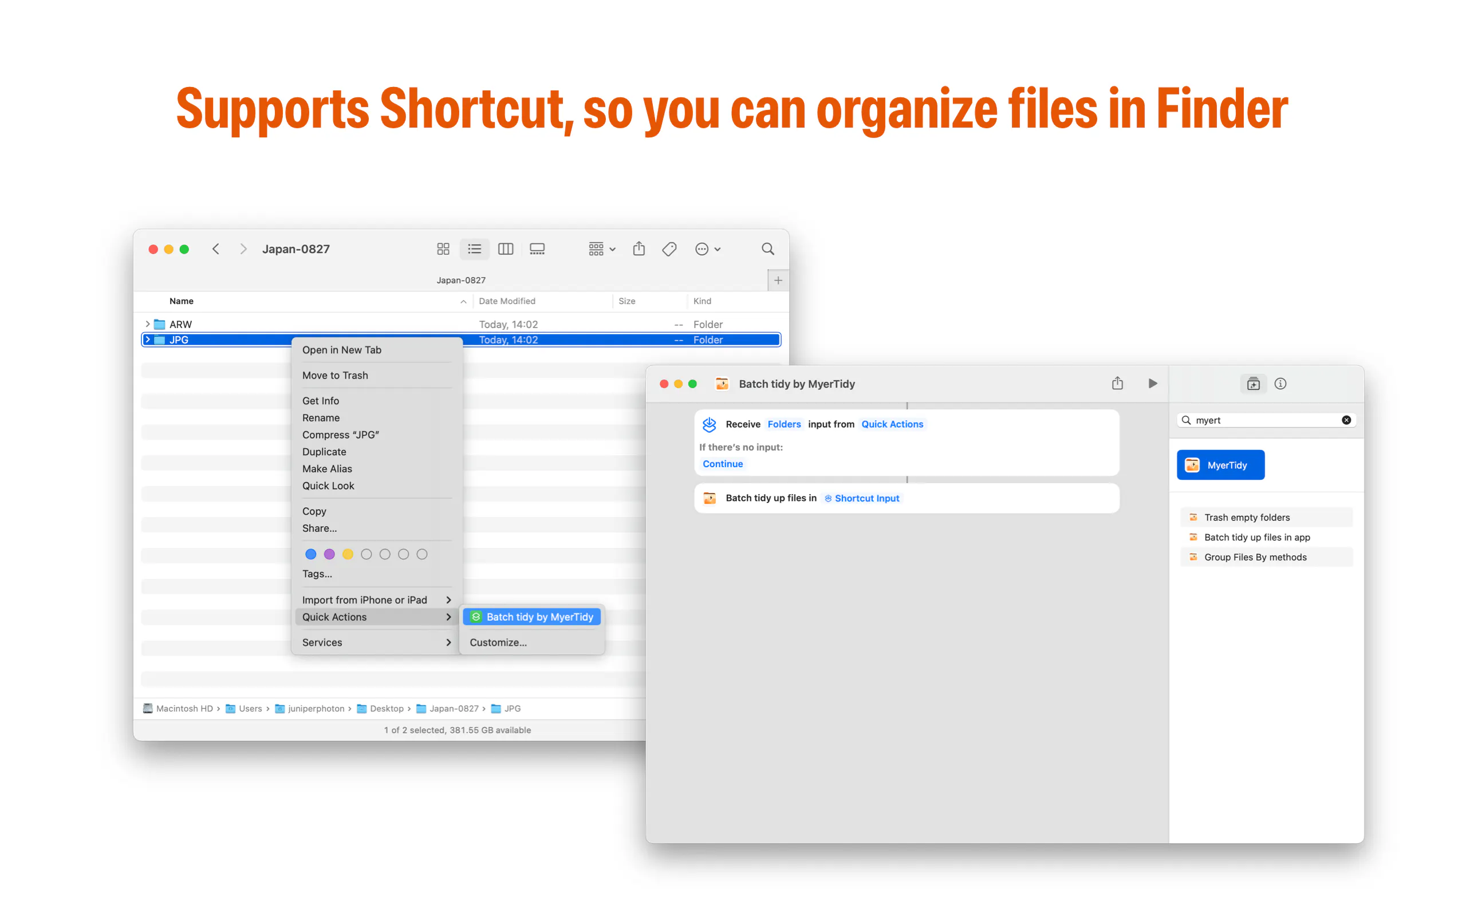Choose Tags… from context menu
The height and width of the screenshot is (916, 1466).
click(317, 573)
